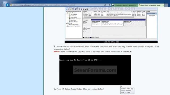Click the '1132x456 275kb JPEG' caption bar
The height and width of the screenshot is (95, 170).
click(x=111, y=42)
